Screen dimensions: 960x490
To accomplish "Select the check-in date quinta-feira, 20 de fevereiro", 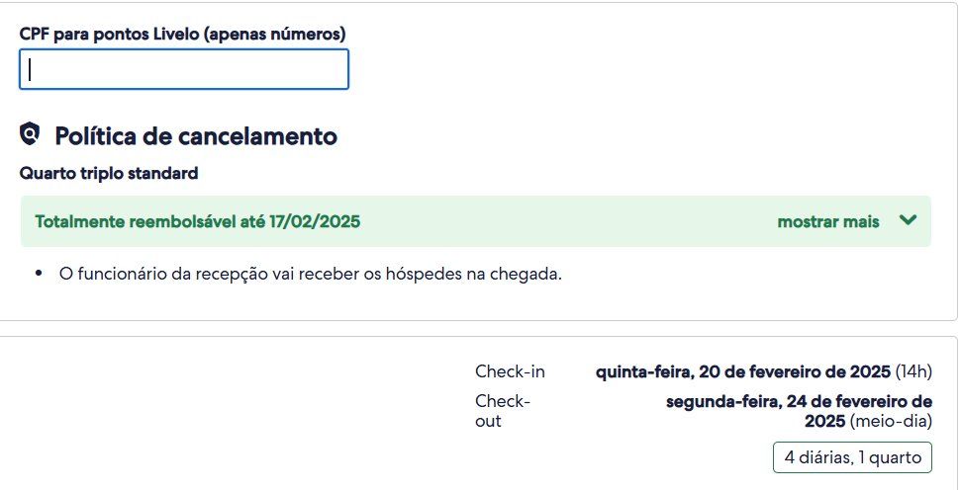I will pyautogui.click(x=743, y=371).
